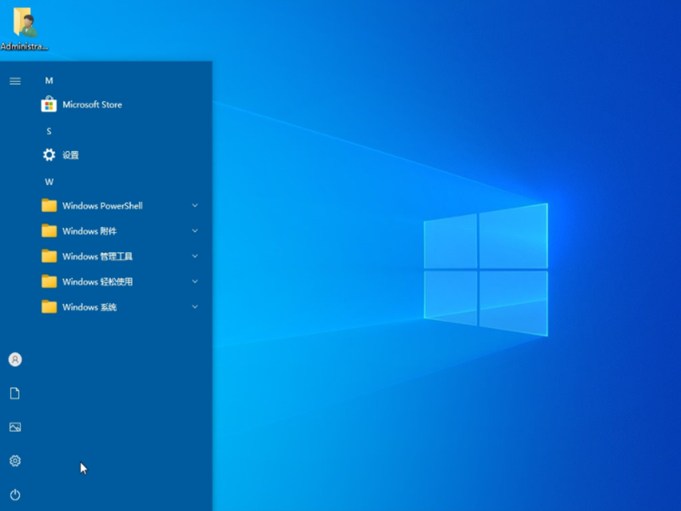Image resolution: width=681 pixels, height=511 pixels.
Task: Open Pictures from the Start sidebar
Action: click(15, 427)
